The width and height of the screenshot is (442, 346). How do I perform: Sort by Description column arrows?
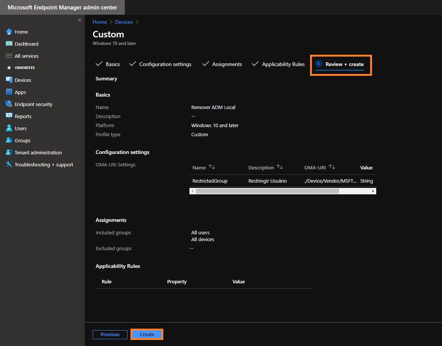coord(280,167)
